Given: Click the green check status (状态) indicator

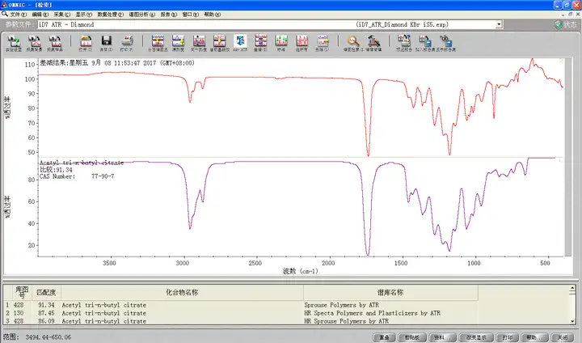Looking at the screenshot, I should [x=565, y=24].
